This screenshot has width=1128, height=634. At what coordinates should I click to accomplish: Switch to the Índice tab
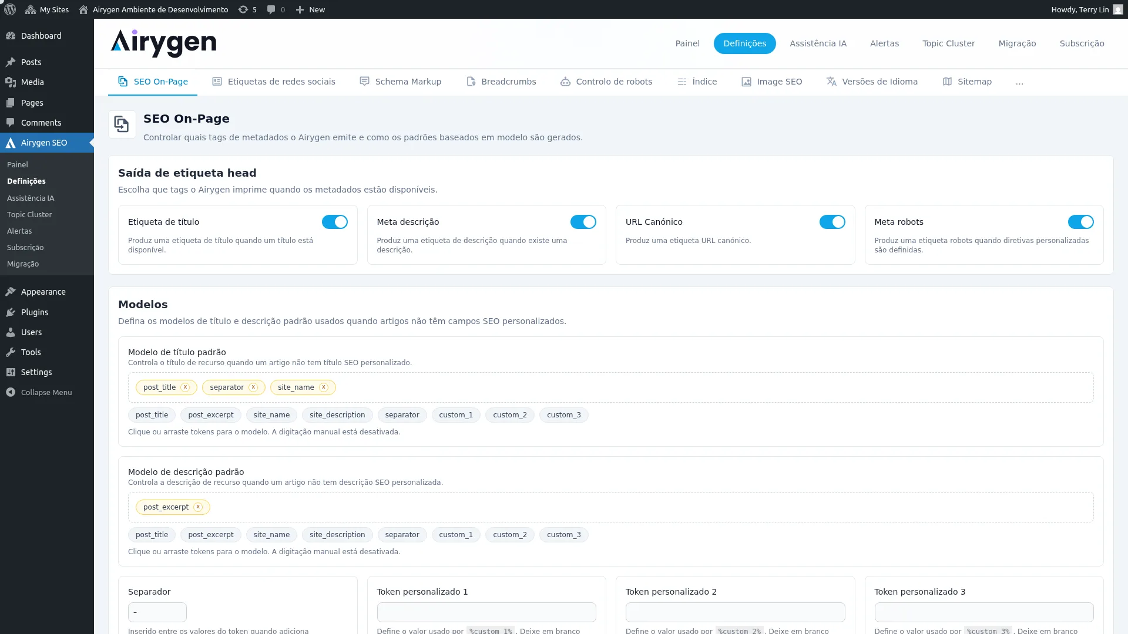coord(697,82)
